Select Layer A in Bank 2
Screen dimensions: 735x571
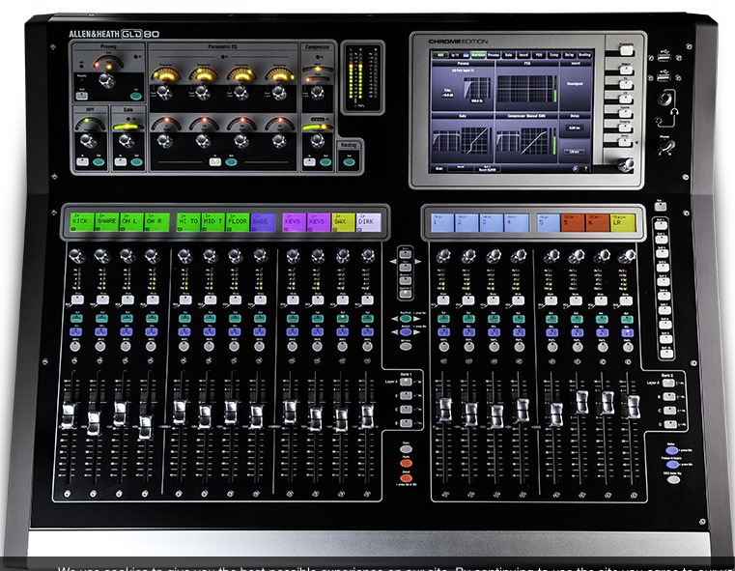pos(669,383)
